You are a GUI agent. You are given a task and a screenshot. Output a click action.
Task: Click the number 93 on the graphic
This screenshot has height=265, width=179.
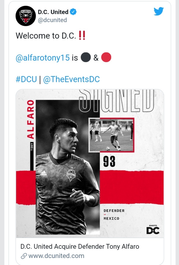[109, 161]
